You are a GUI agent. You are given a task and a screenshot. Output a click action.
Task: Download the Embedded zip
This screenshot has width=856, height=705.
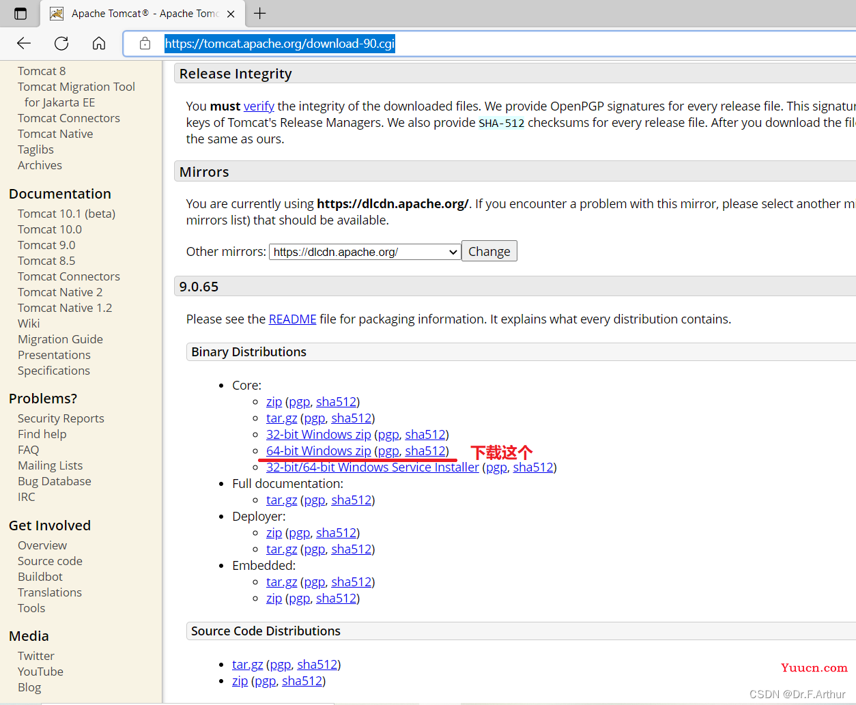point(274,599)
